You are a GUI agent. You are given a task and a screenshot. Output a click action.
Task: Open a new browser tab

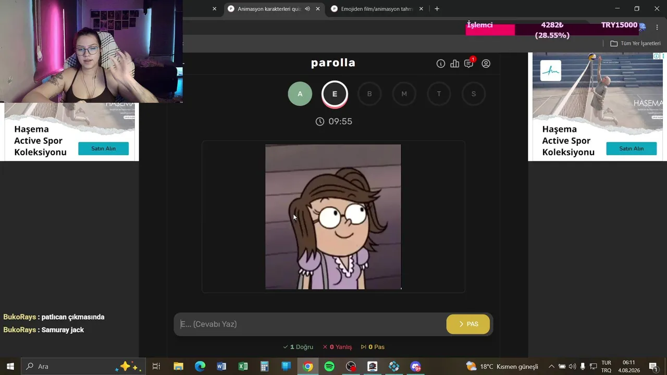[437, 9]
